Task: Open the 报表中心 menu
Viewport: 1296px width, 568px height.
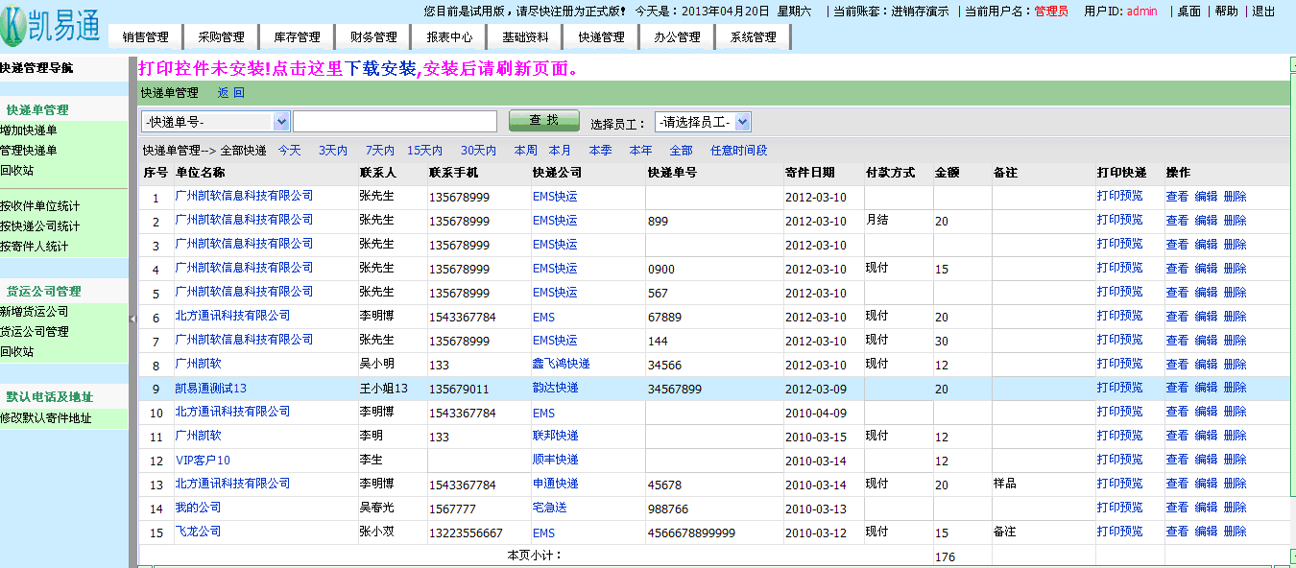Action: [449, 37]
